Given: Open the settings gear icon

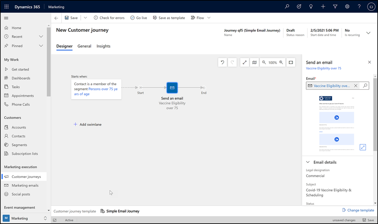Looking at the screenshot, I should point(347,6).
